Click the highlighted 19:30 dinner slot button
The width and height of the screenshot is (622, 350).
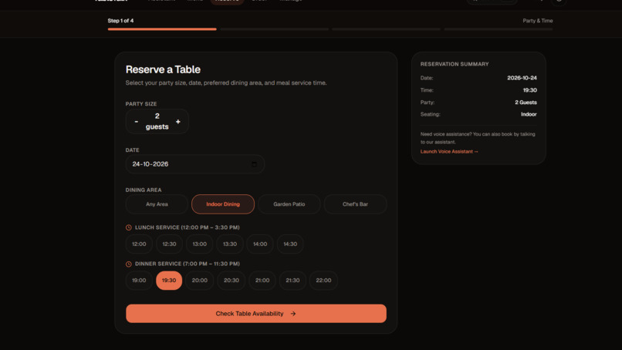tap(169, 281)
